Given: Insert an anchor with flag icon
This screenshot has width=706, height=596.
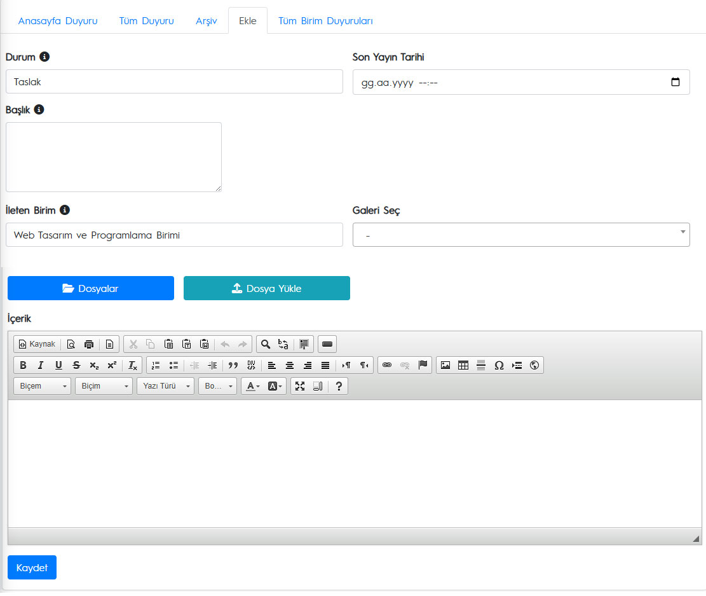Looking at the screenshot, I should pos(423,365).
